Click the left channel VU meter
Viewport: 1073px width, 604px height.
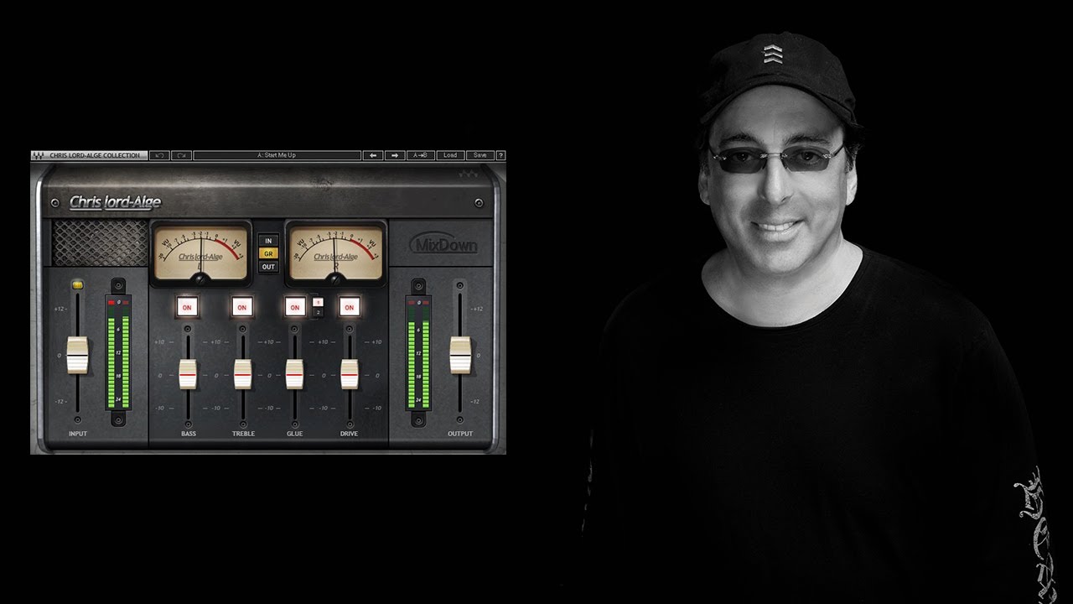[x=201, y=252]
